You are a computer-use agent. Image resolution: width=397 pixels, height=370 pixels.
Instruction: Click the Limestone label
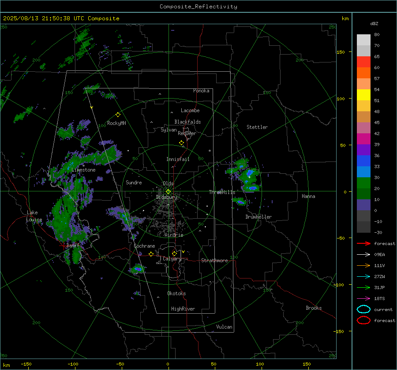point(83,170)
